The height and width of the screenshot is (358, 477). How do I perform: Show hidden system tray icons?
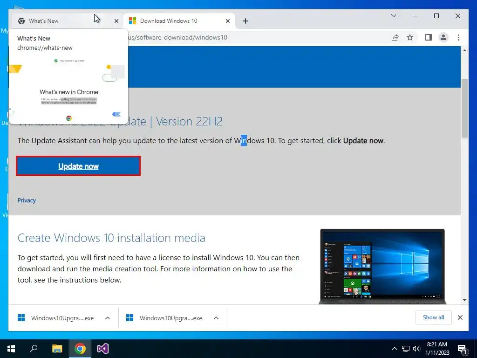(394, 349)
